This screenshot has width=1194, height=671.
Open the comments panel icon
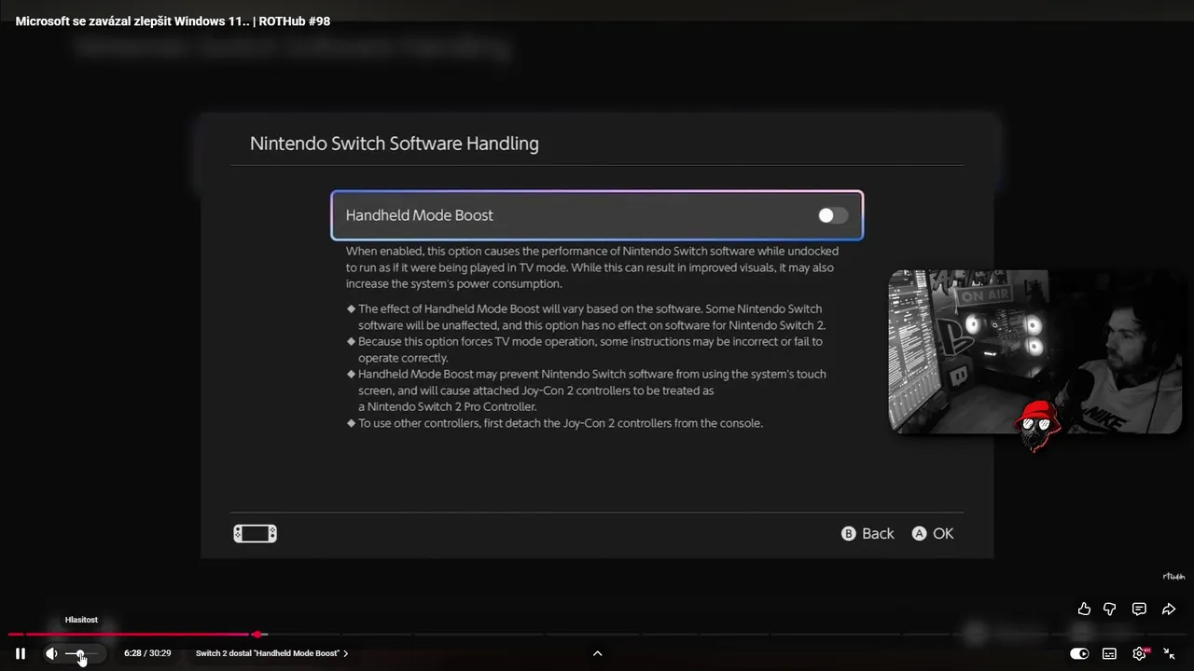coord(1139,609)
